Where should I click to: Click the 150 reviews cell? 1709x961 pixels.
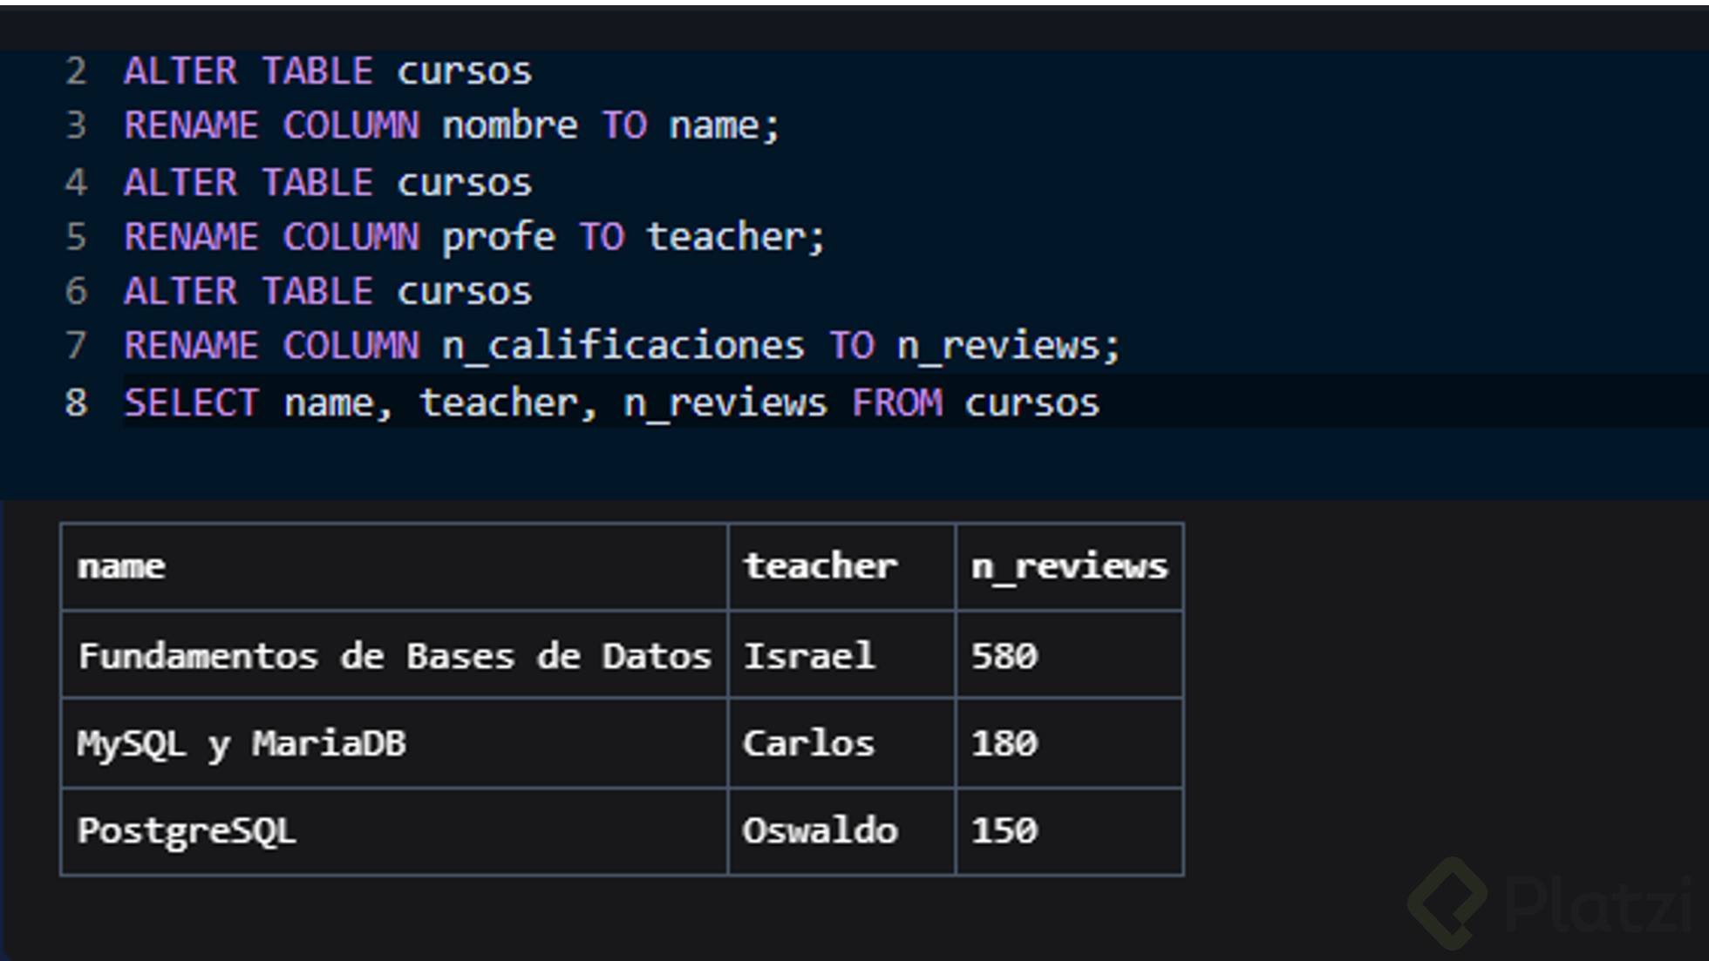[x=1004, y=831]
